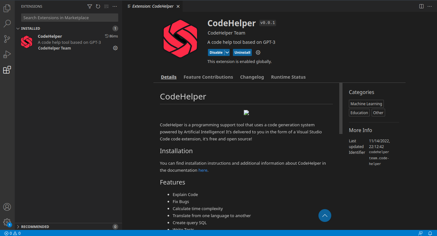
Task: Open the Runtime Status tab
Action: 288,77
